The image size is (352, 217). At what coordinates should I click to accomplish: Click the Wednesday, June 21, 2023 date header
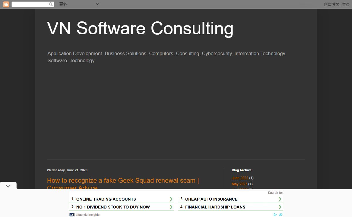pyautogui.click(x=67, y=170)
